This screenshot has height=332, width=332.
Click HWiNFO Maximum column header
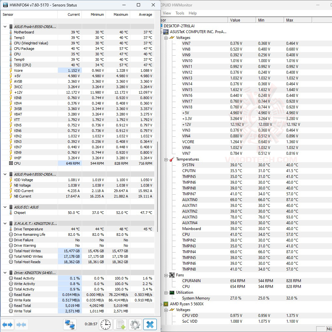(x=118, y=14)
